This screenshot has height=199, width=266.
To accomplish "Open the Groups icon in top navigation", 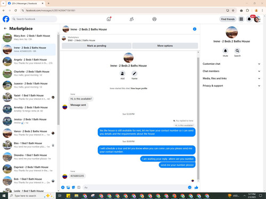I will click(x=154, y=19).
